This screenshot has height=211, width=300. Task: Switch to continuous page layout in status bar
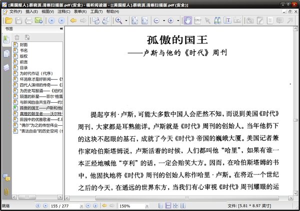click(168, 206)
